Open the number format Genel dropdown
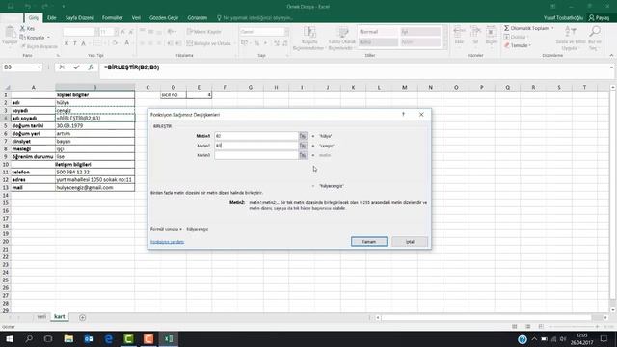This screenshot has height=347, width=617. pyautogui.click(x=287, y=32)
